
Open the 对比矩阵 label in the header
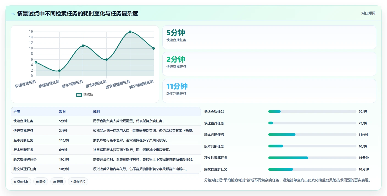pyautogui.click(x=368, y=13)
